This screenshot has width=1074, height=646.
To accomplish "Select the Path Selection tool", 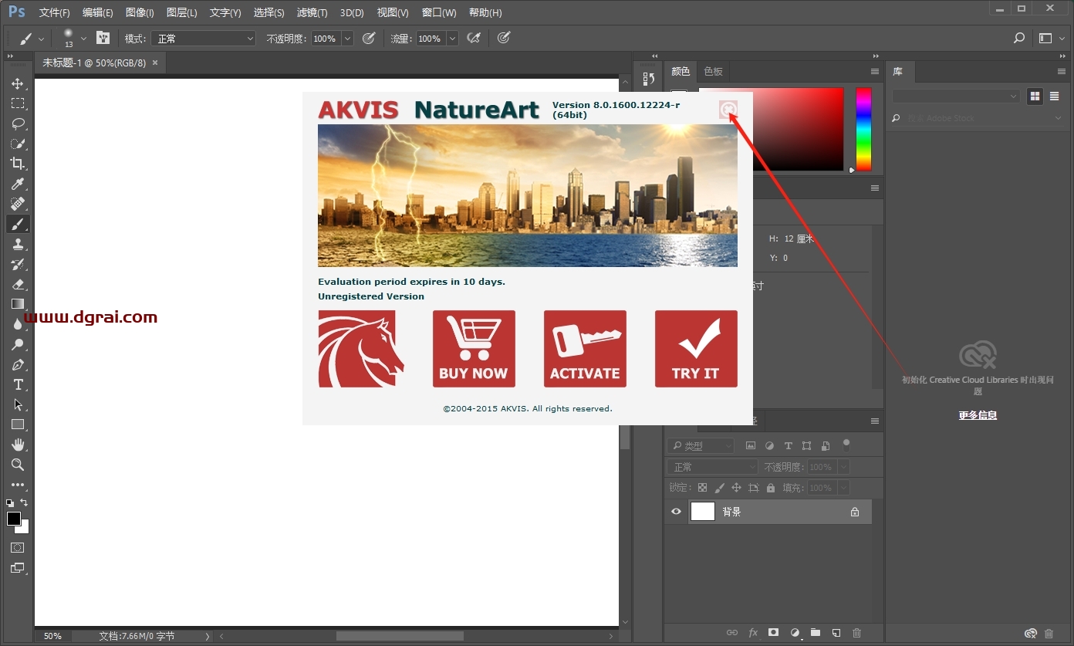I will click(x=17, y=404).
